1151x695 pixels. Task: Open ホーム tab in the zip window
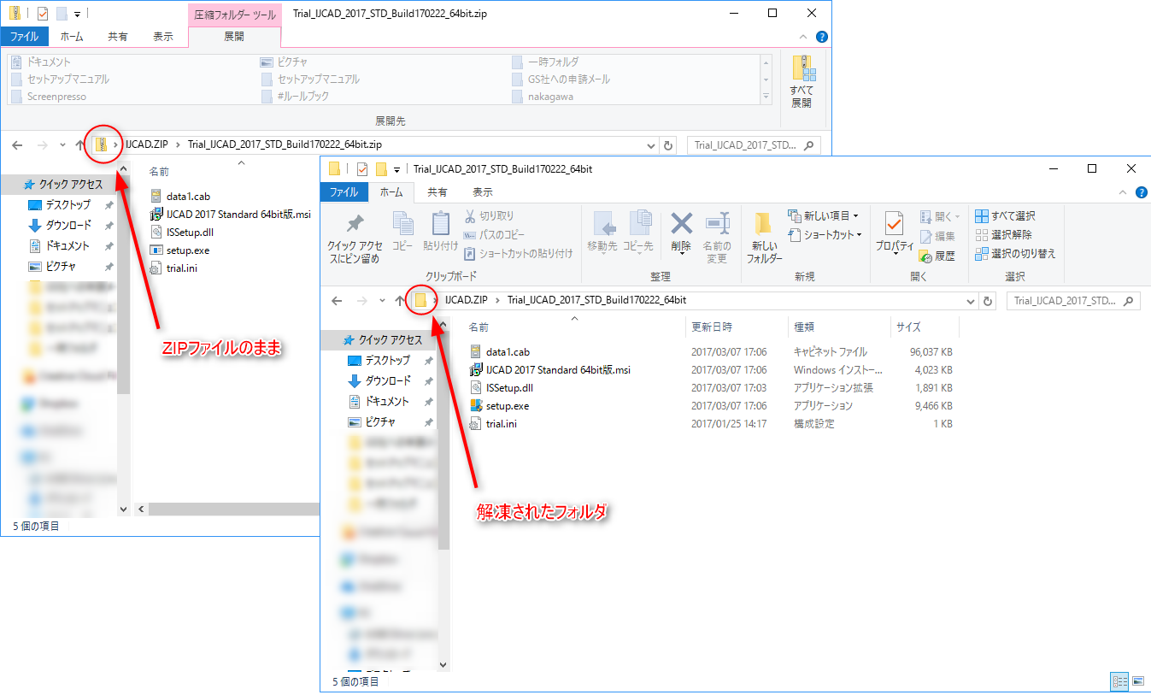[72, 37]
